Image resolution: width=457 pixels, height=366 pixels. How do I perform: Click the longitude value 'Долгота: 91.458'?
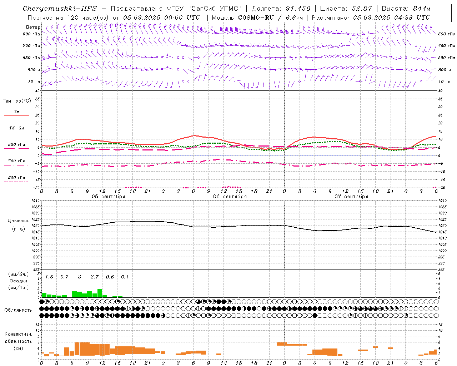click(x=281, y=9)
